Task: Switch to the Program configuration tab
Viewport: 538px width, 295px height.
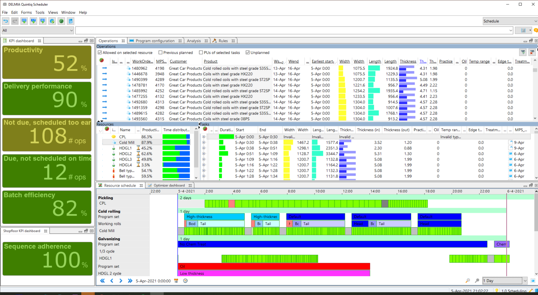Action: point(155,41)
